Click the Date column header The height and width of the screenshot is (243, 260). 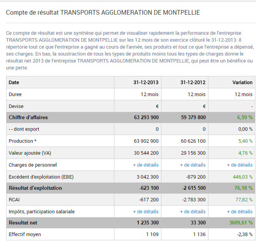14,82
